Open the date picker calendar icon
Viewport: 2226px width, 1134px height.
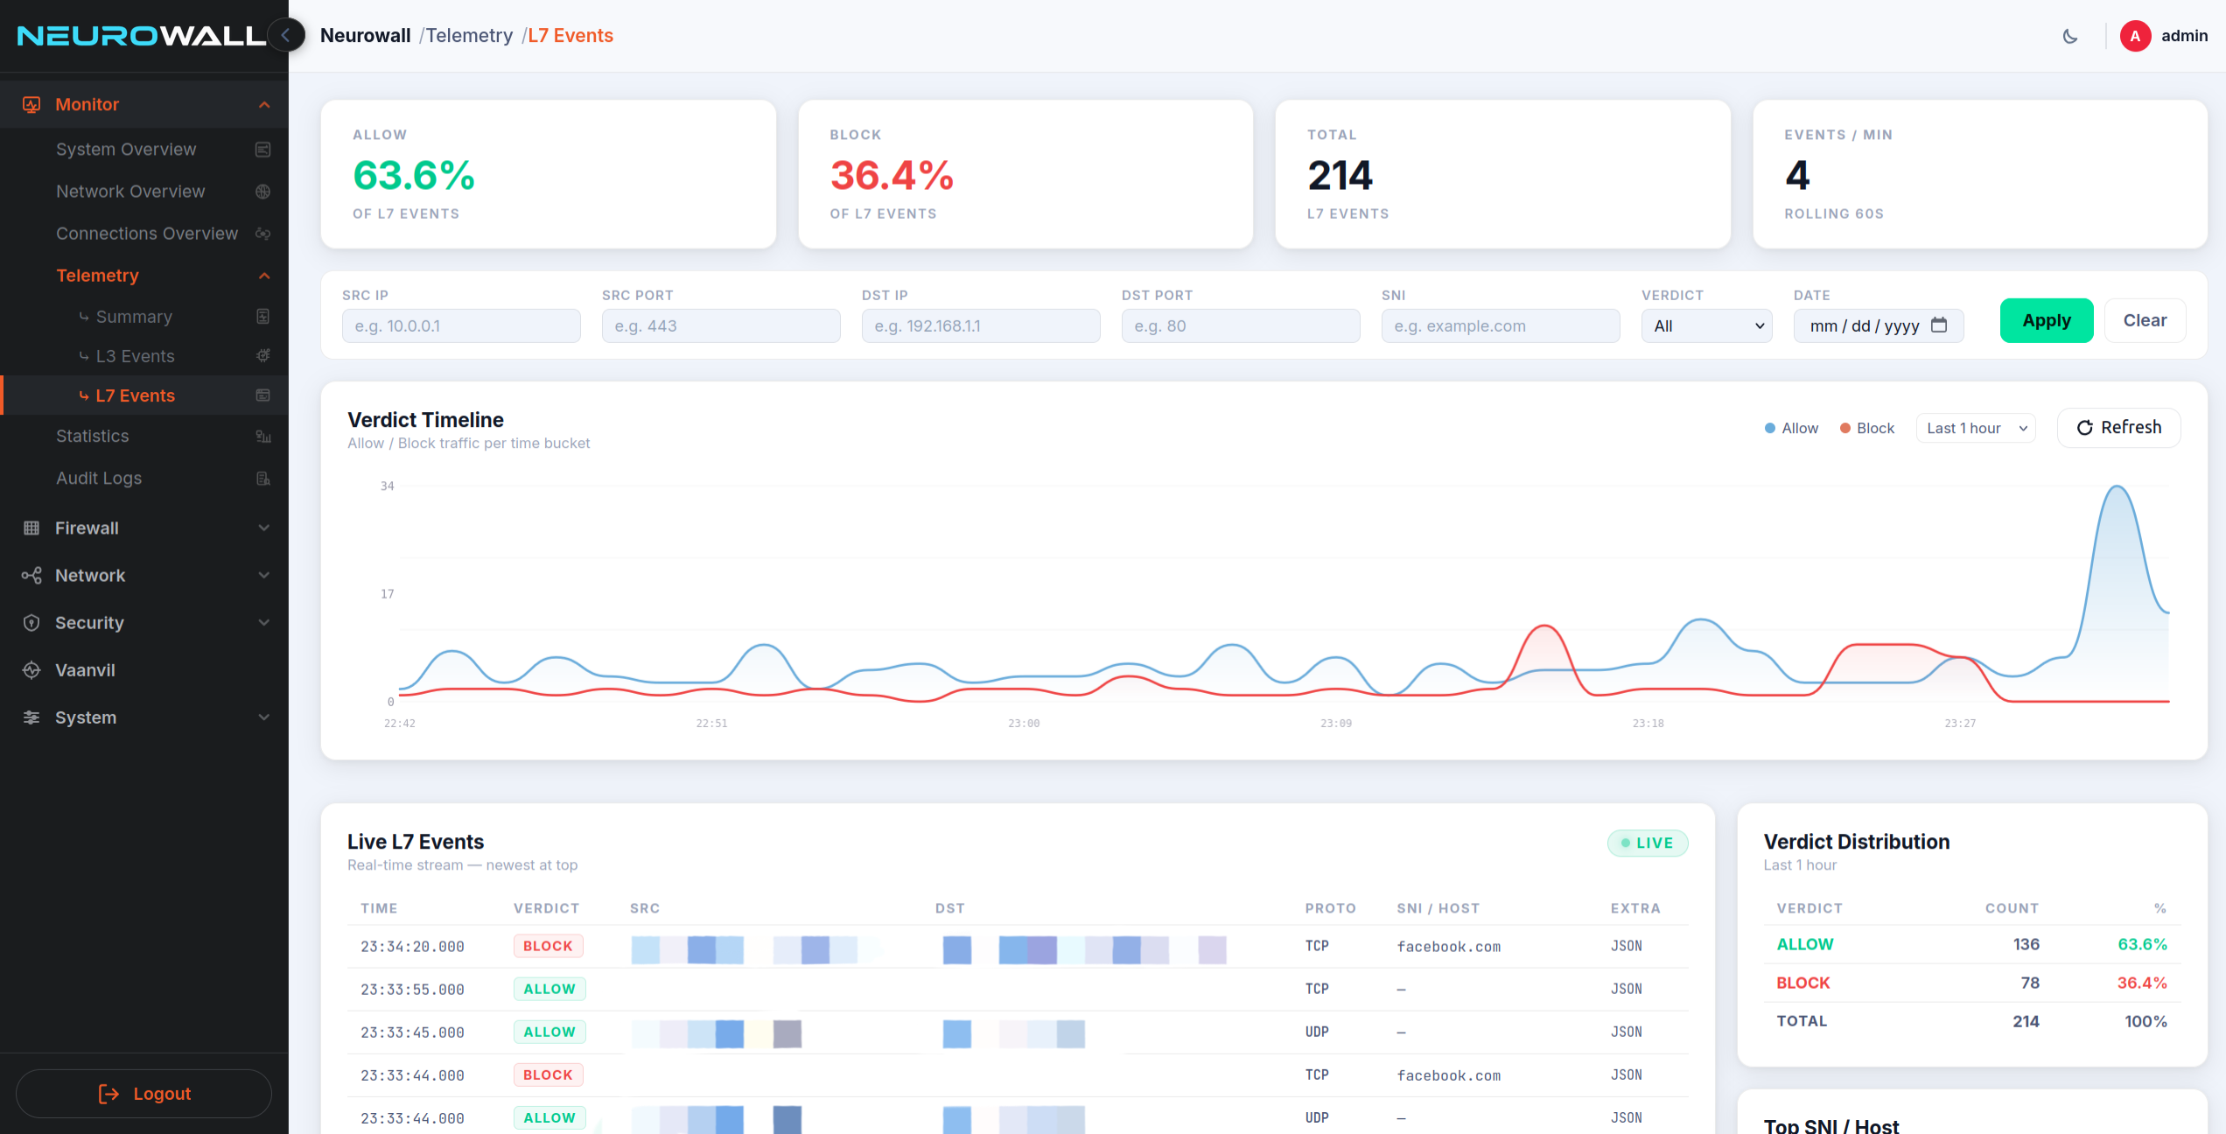click(x=1939, y=325)
